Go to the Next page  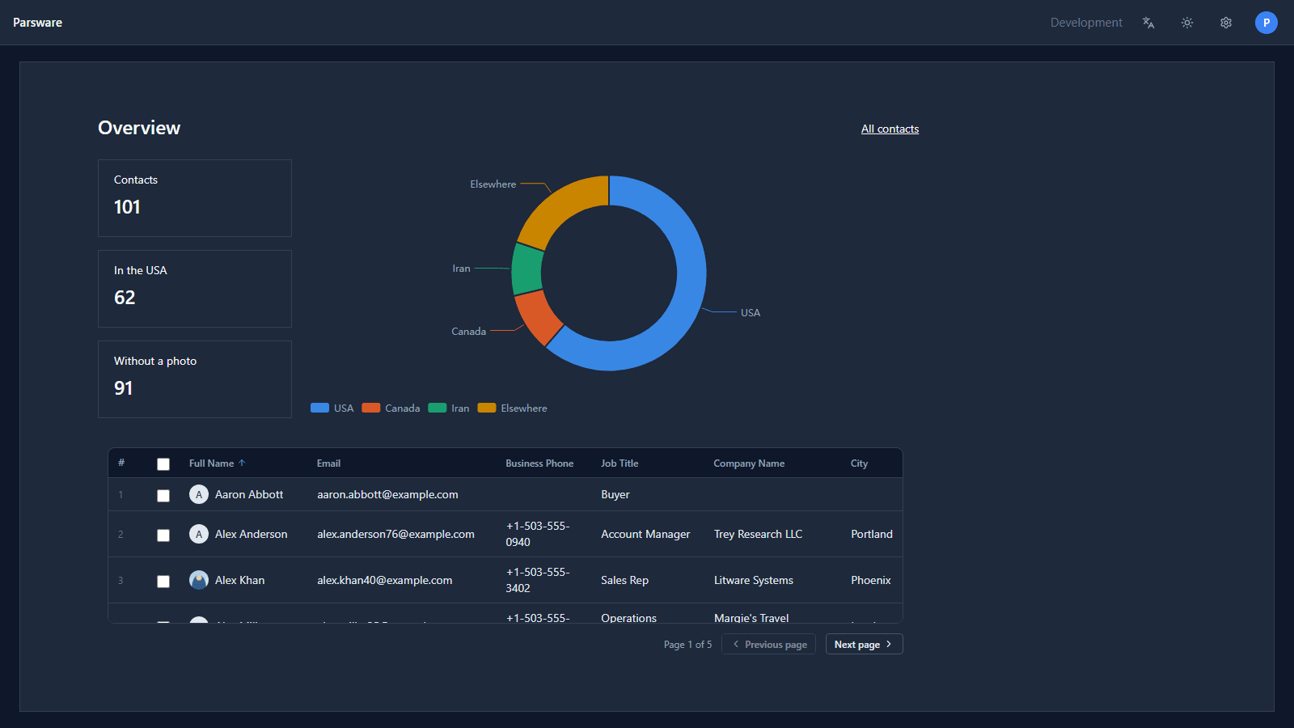click(x=864, y=645)
